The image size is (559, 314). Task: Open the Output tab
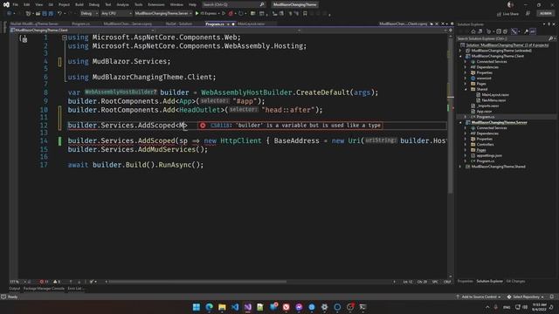pyautogui.click(x=14, y=289)
